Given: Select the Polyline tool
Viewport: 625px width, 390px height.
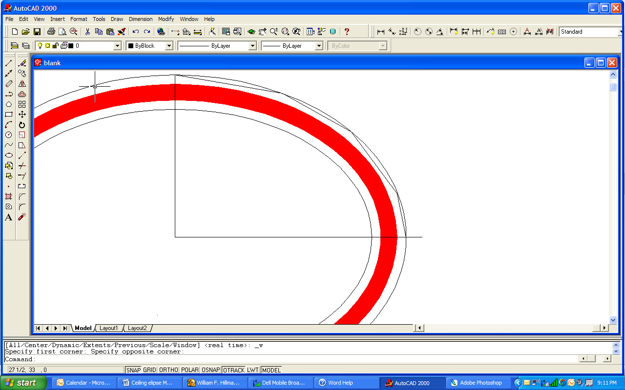Looking at the screenshot, I should click(8, 94).
